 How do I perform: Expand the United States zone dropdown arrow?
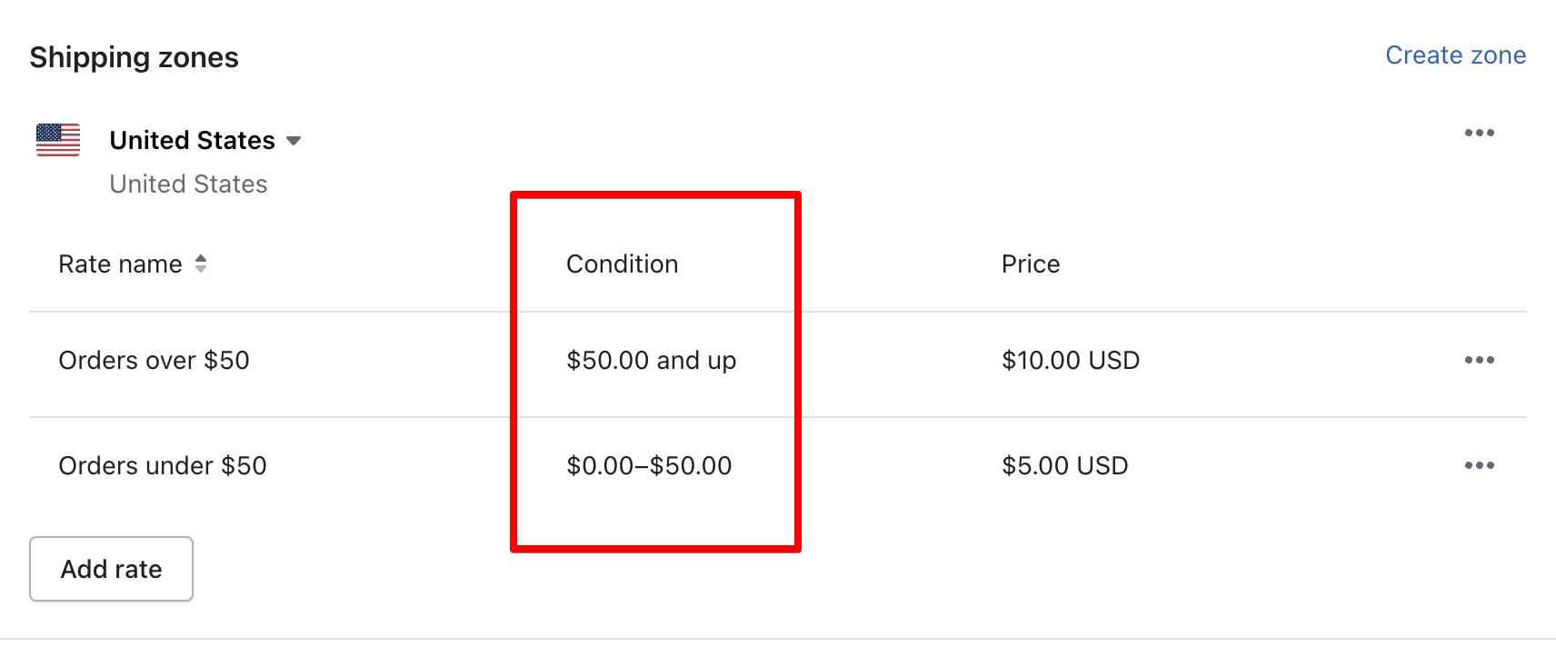tap(294, 141)
